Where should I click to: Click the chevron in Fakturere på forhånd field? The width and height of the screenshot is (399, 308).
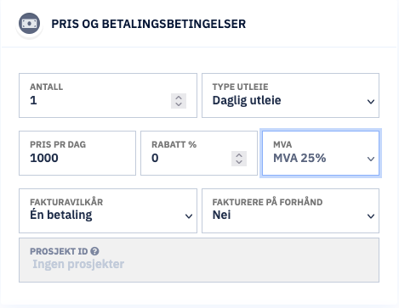(x=371, y=216)
